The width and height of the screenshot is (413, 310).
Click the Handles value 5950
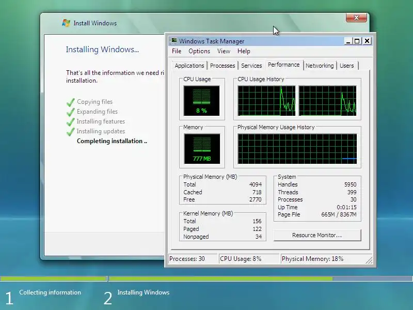pyautogui.click(x=351, y=184)
